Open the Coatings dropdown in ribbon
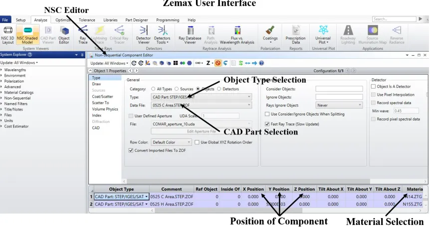 270,35
